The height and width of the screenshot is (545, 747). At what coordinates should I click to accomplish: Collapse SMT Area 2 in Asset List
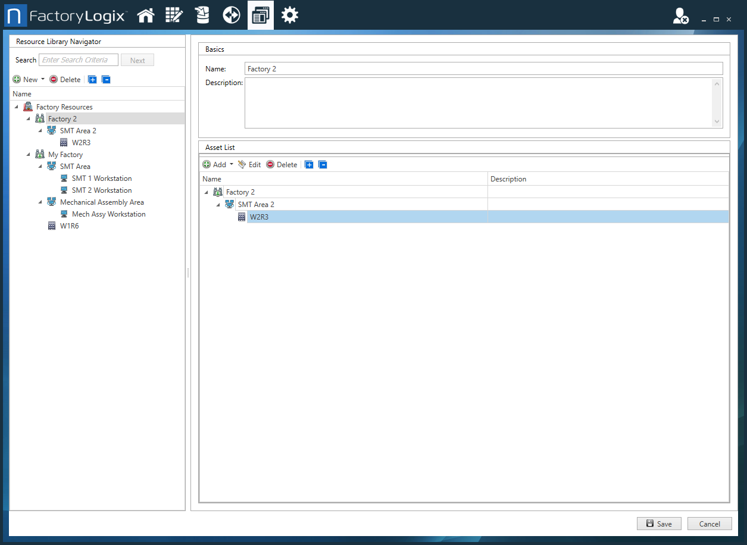218,205
